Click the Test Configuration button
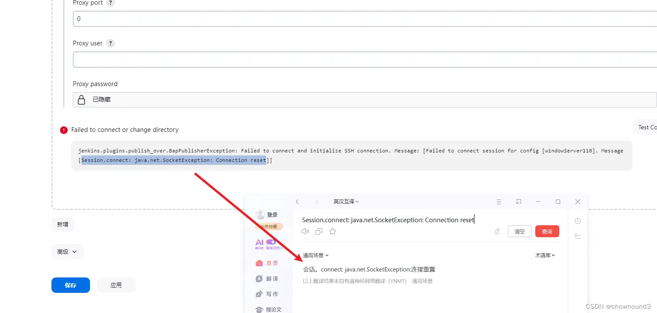This screenshot has height=313, width=657. pyautogui.click(x=645, y=127)
